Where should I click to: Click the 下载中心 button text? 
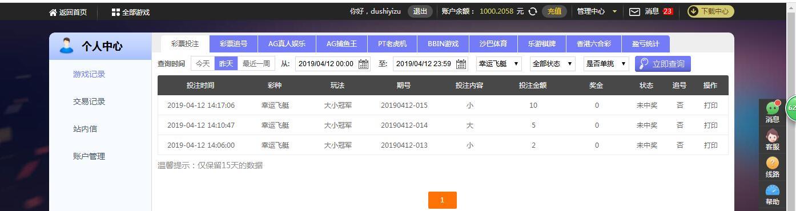click(x=715, y=11)
